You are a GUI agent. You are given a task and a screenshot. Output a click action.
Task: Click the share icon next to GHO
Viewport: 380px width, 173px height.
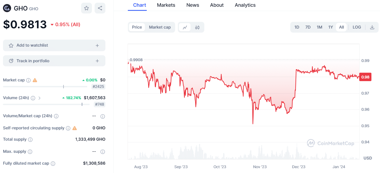[x=100, y=8]
